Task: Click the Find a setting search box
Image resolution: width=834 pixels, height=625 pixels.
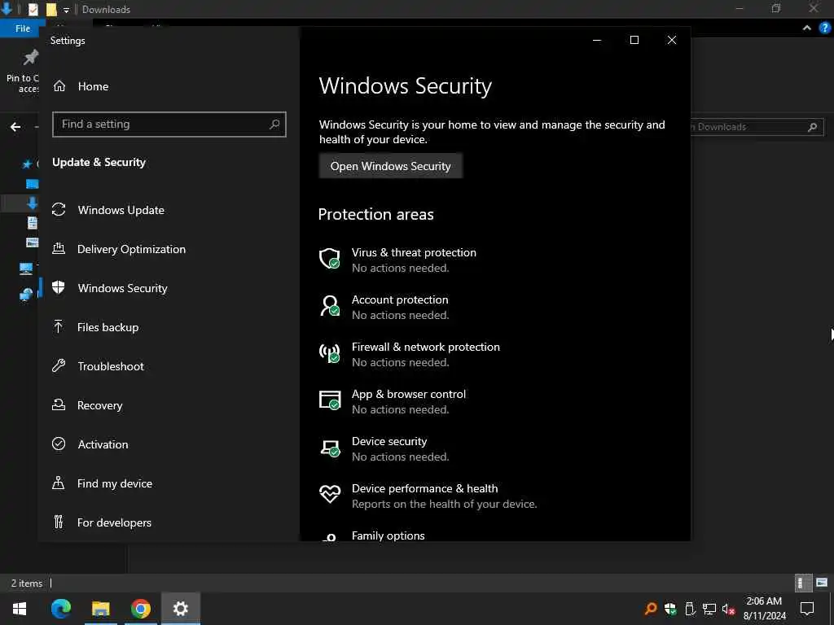Action: pyautogui.click(x=169, y=125)
